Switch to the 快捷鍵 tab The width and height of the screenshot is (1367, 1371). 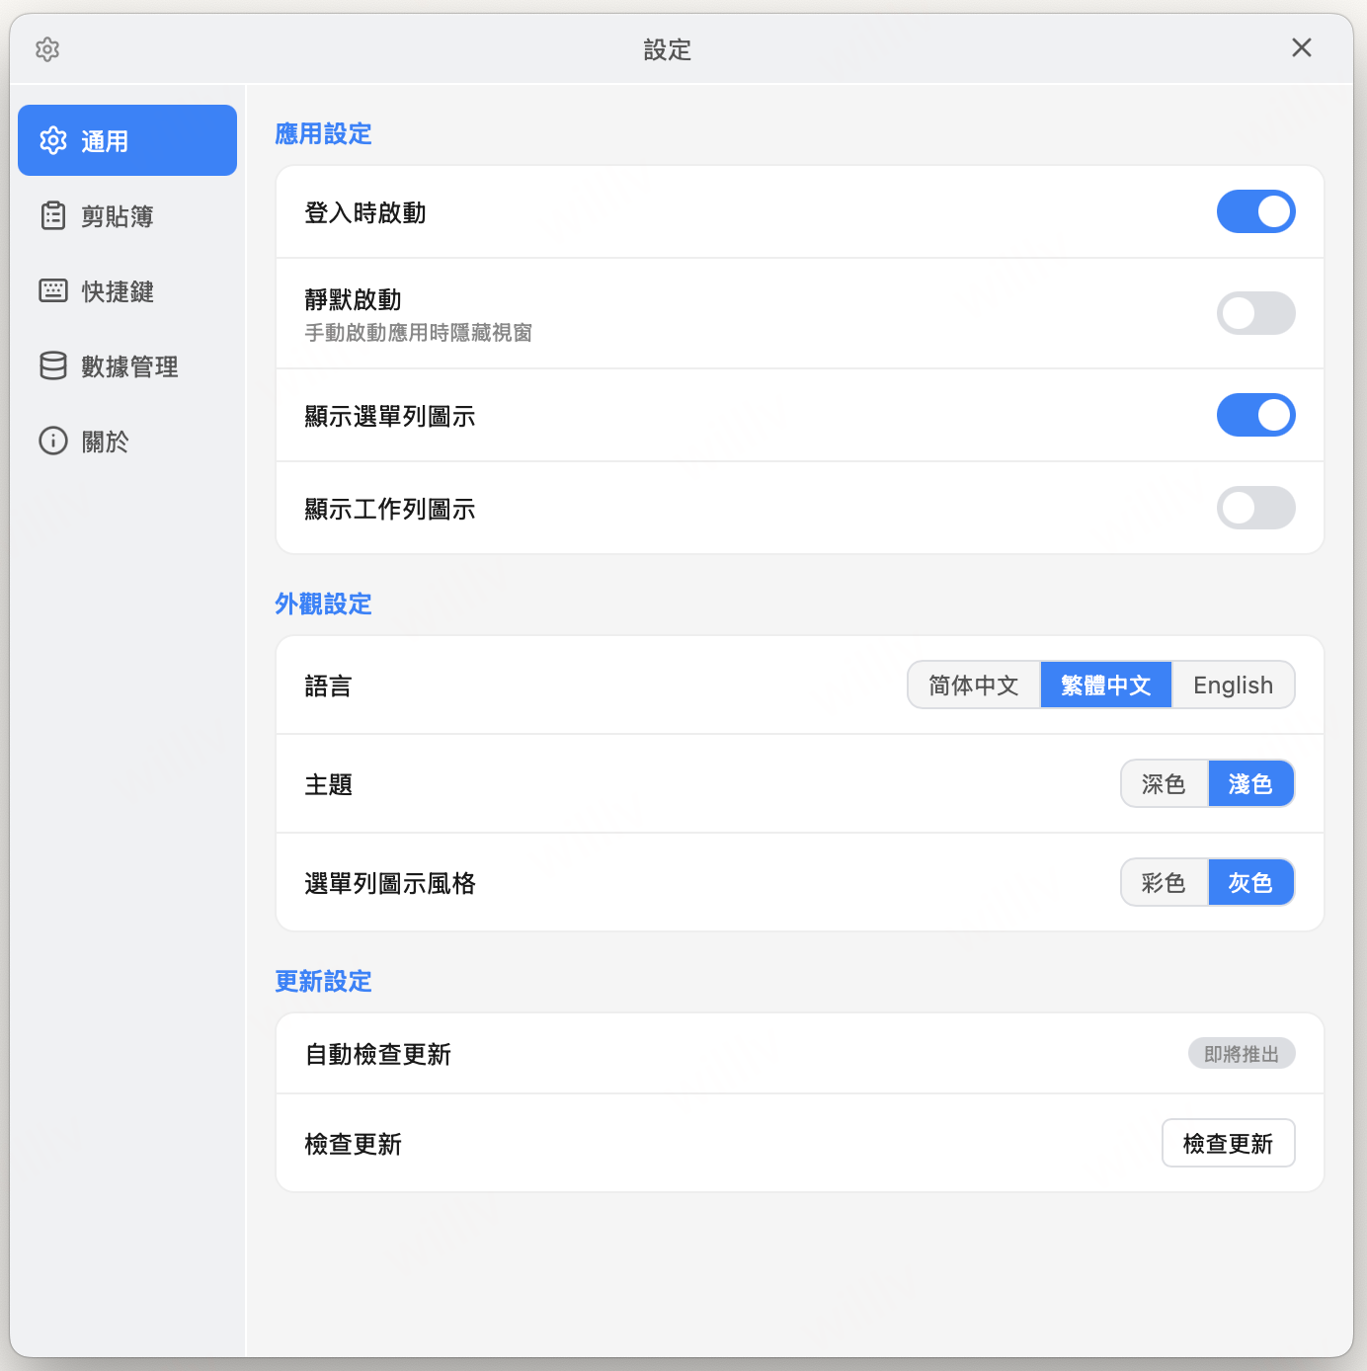(127, 290)
